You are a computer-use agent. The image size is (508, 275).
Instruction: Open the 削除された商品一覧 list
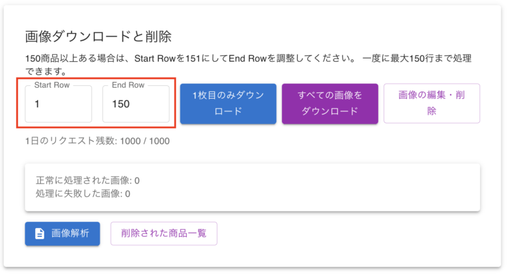pos(163,233)
